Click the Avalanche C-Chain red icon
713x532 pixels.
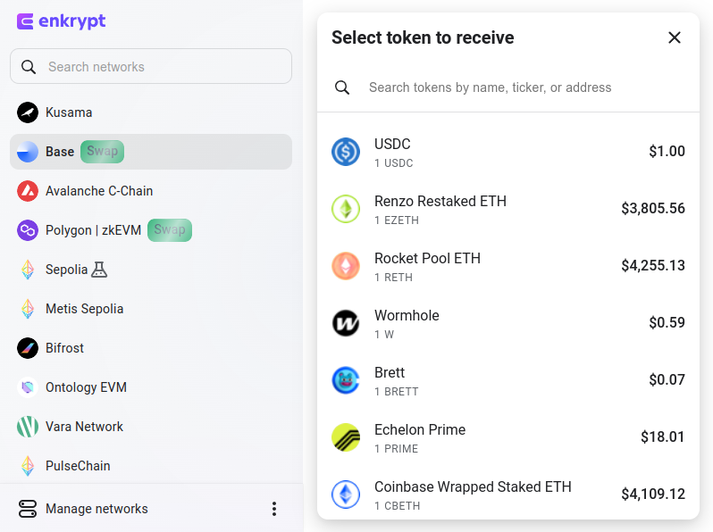pyautogui.click(x=28, y=191)
